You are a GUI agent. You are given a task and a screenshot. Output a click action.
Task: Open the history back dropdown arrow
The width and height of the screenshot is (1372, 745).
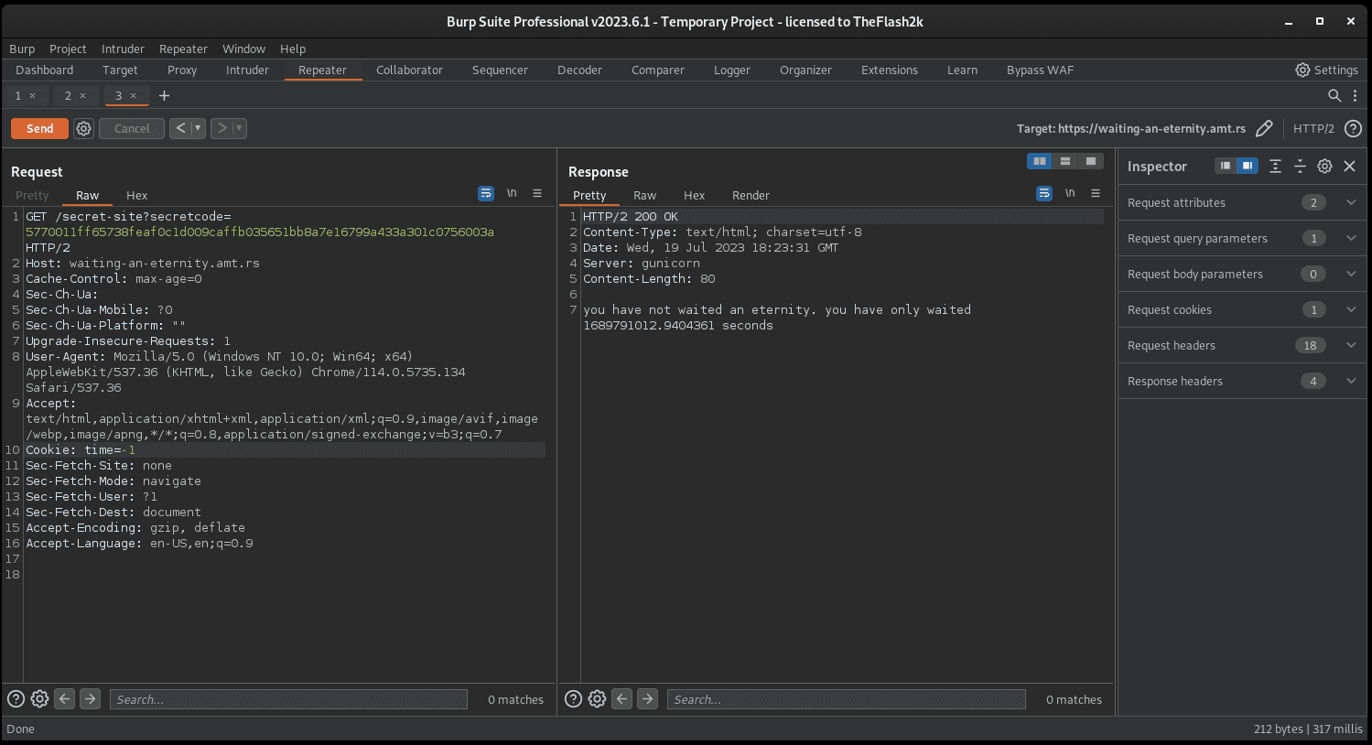tap(198, 129)
